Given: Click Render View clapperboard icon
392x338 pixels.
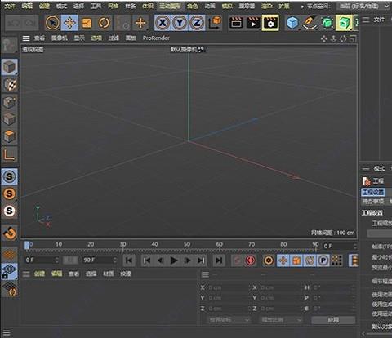Looking at the screenshot, I should pos(236,23).
